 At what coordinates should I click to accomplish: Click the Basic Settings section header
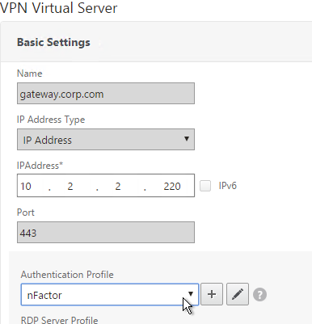tap(53, 42)
